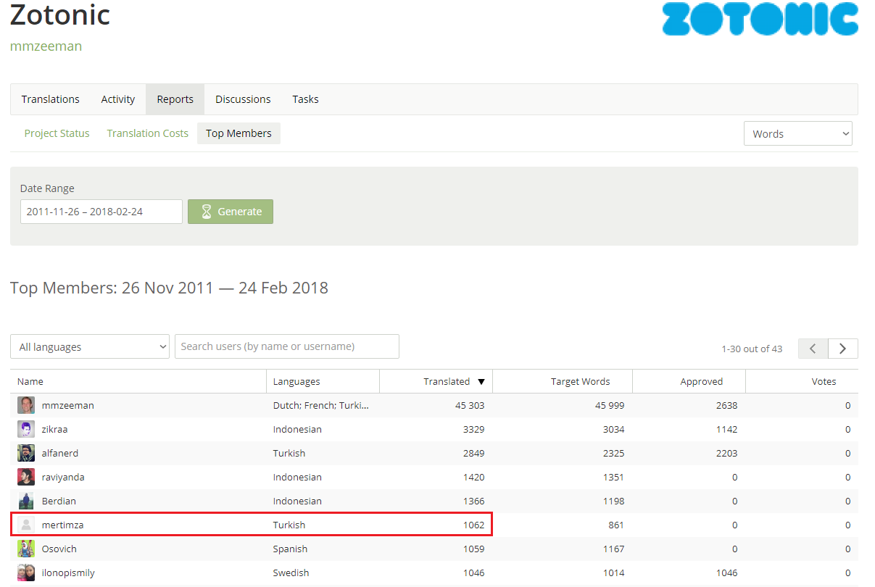Open mmzeeman name in the members table
875x587 pixels.
point(67,405)
